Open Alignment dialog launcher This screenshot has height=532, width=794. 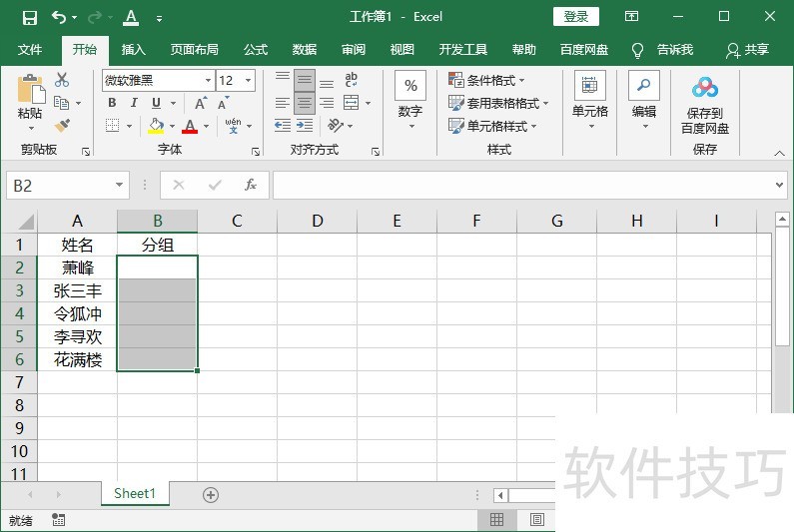pos(376,152)
